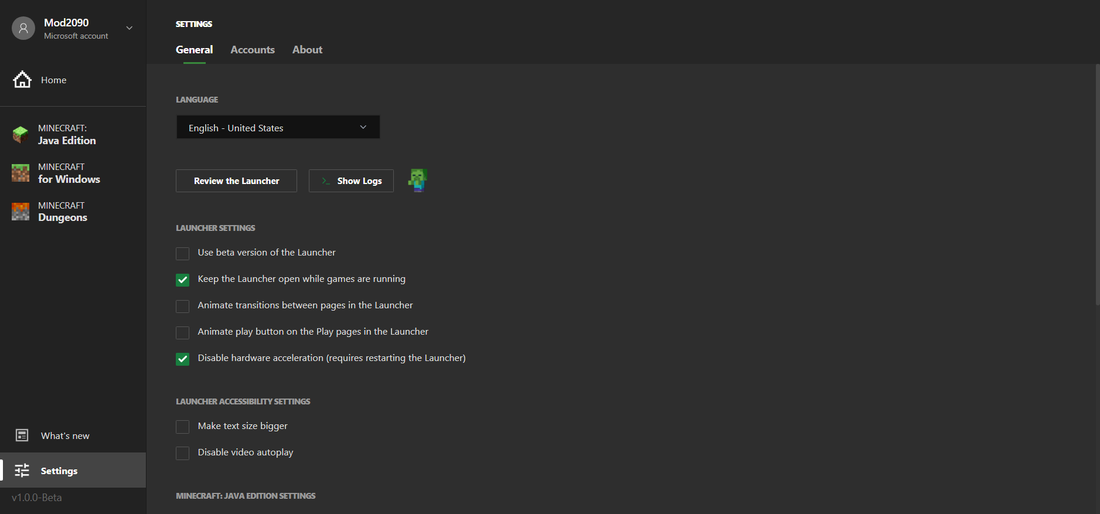Switch to the Accounts tab

[x=253, y=50]
